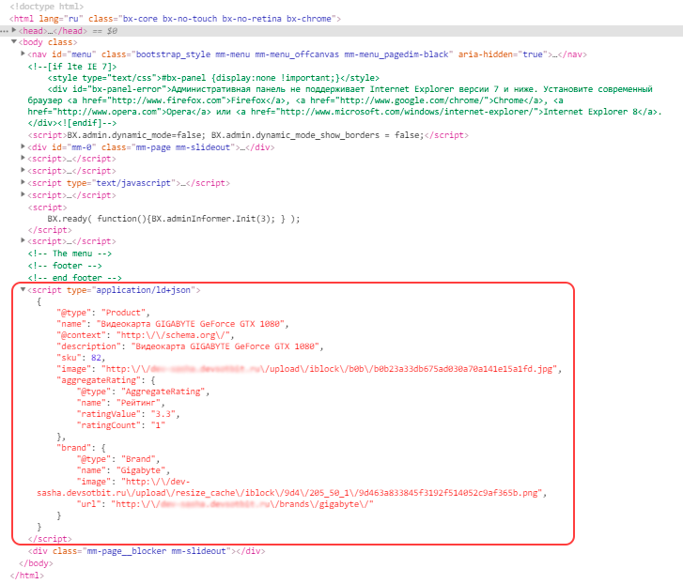Screen dimensions: 683x584
Task: Select the closing </script> tag of ld+json
Action: [x=50, y=539]
